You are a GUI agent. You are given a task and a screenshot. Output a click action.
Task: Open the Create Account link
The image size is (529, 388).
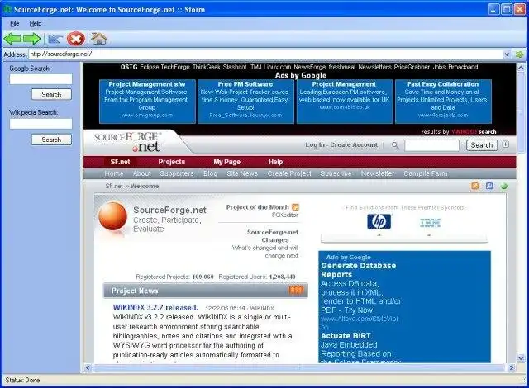coord(354,144)
